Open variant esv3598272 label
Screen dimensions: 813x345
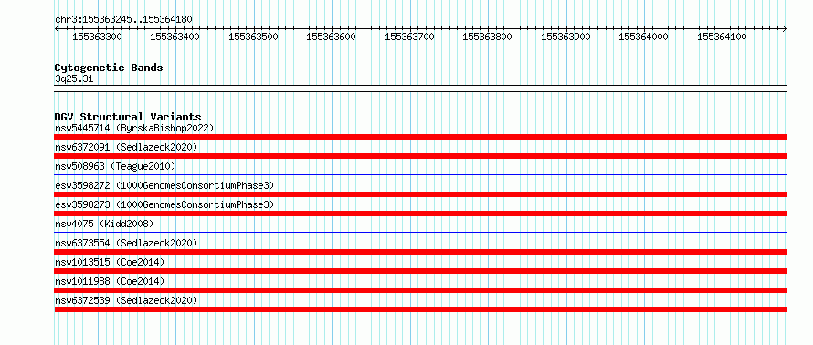tap(164, 185)
